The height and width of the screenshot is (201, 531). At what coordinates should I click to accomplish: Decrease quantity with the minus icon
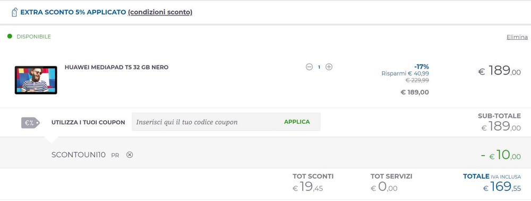point(309,67)
